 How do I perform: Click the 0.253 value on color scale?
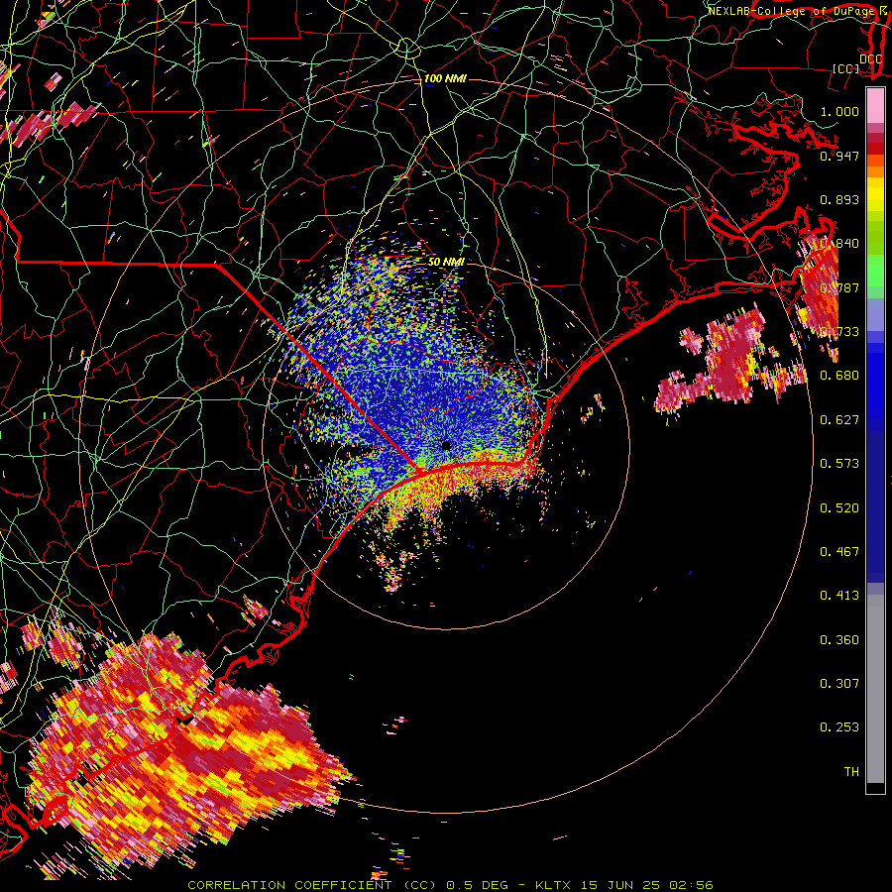coord(839,727)
